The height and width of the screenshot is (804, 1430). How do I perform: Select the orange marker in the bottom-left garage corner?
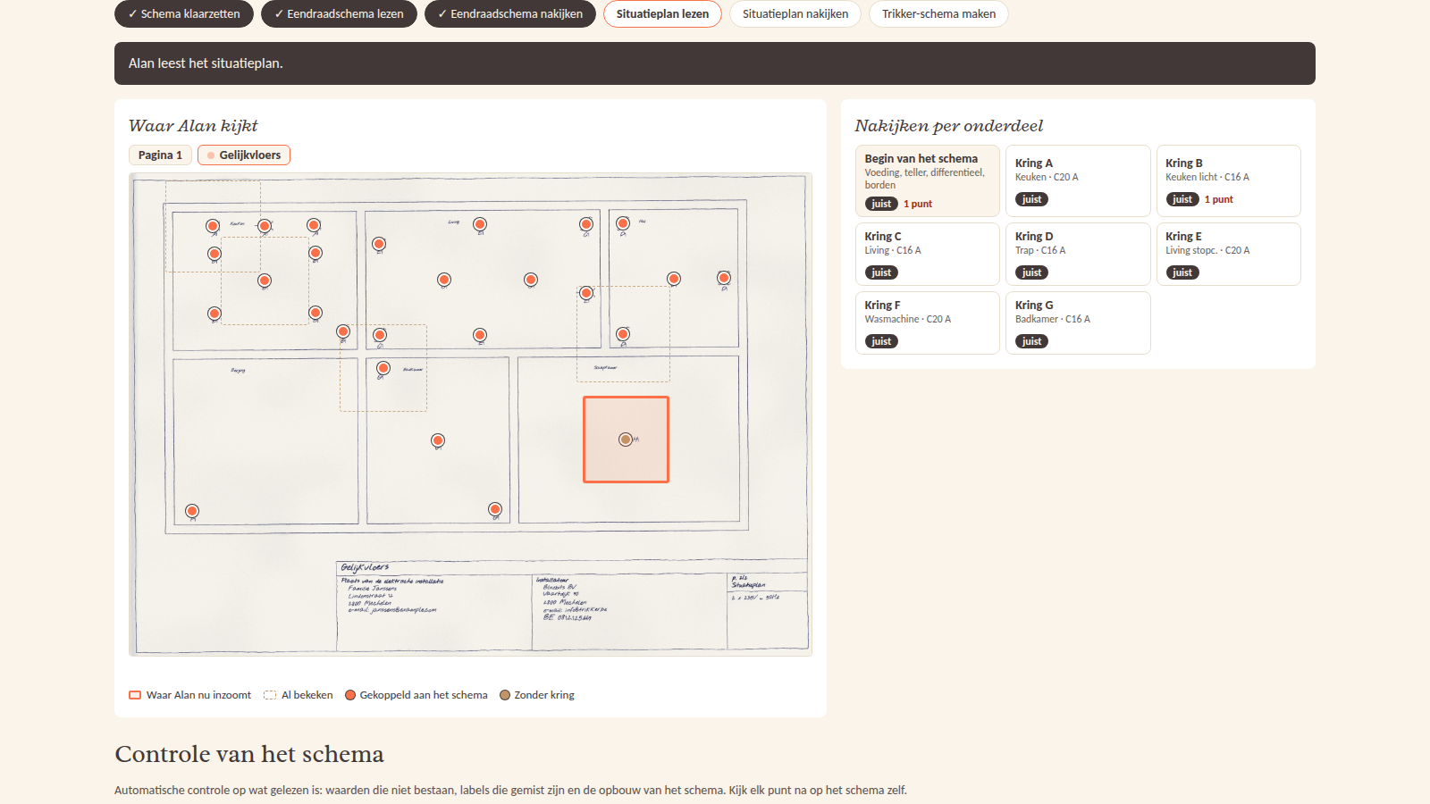click(x=192, y=511)
